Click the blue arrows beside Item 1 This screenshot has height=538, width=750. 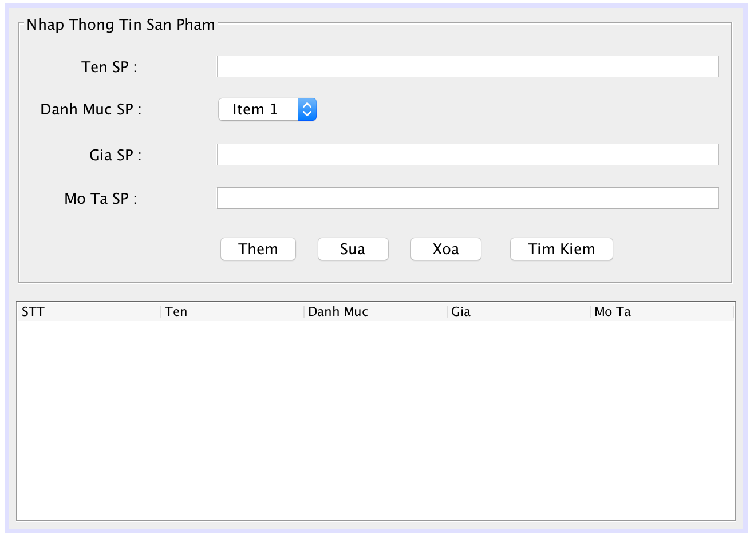[307, 109]
